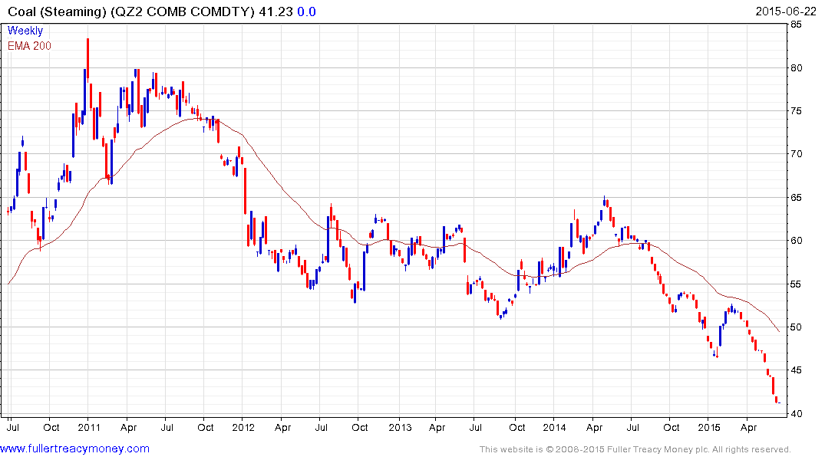Open the www.fullertreacymoney.com link

74,449
